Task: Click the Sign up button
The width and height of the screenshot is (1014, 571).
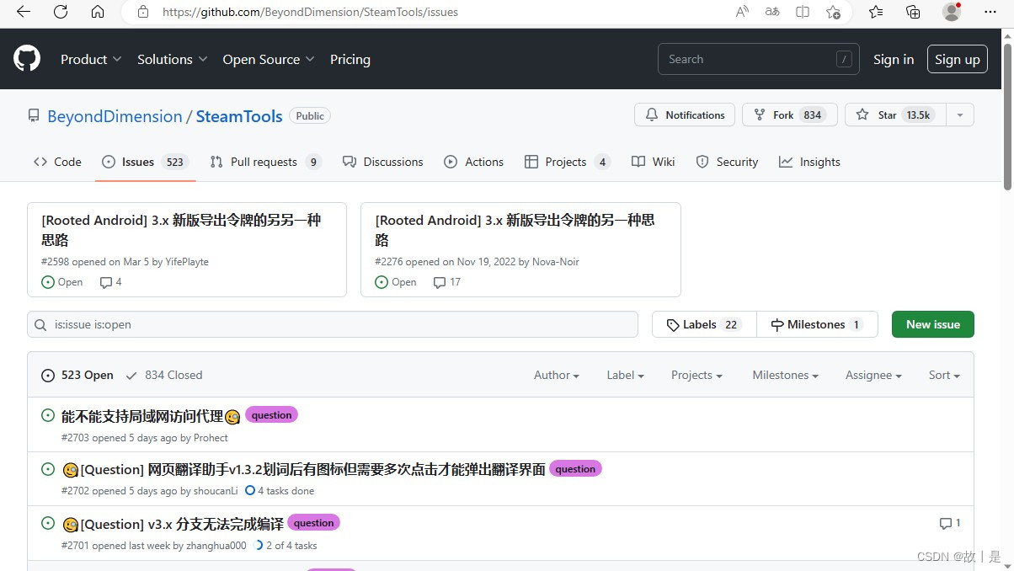Action: point(958,59)
